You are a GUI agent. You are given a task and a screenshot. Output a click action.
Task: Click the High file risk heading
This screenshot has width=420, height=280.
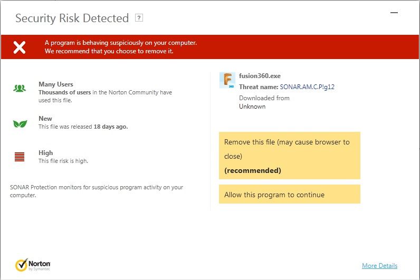tap(46, 153)
